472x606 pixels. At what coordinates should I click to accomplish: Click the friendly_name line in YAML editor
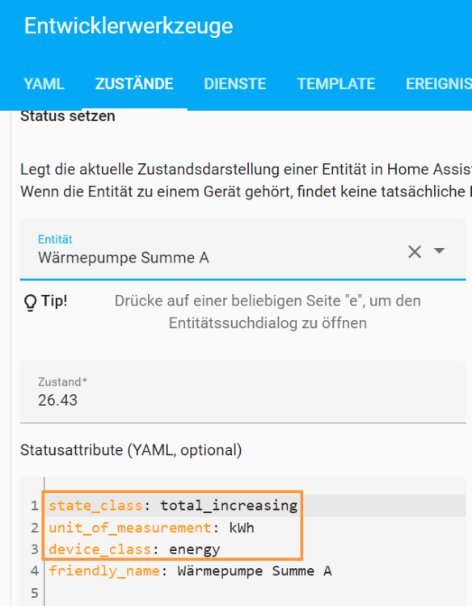tap(255, 570)
